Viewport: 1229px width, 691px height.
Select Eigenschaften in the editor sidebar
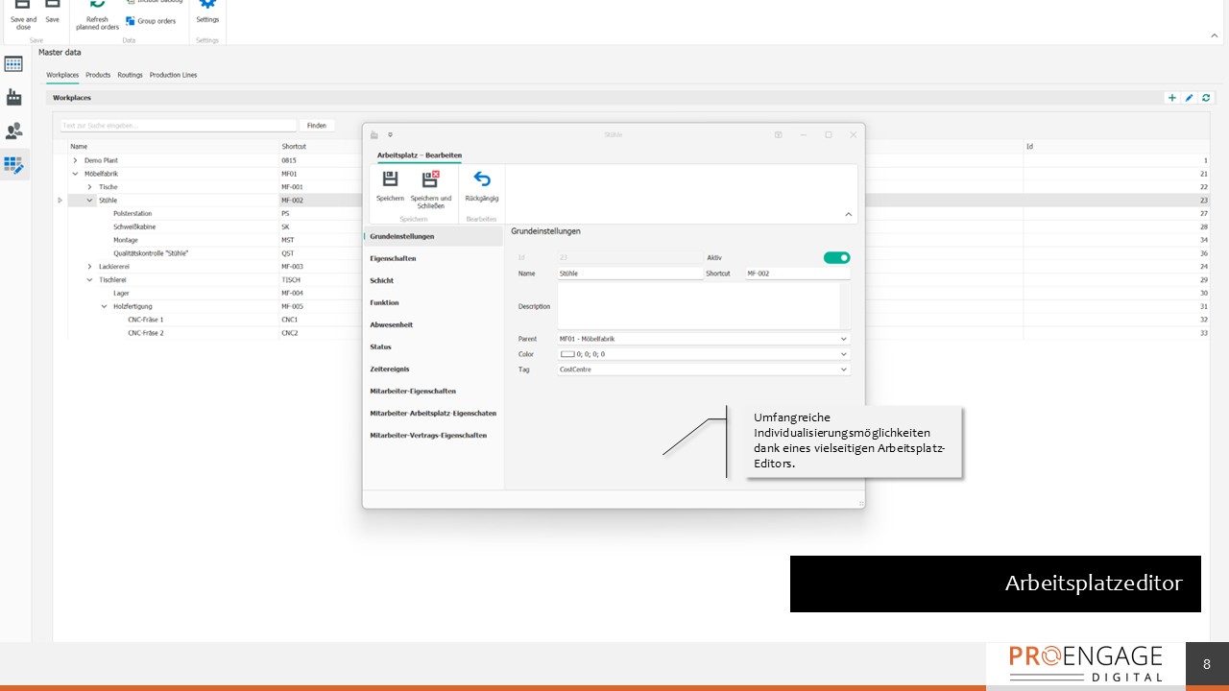(393, 258)
